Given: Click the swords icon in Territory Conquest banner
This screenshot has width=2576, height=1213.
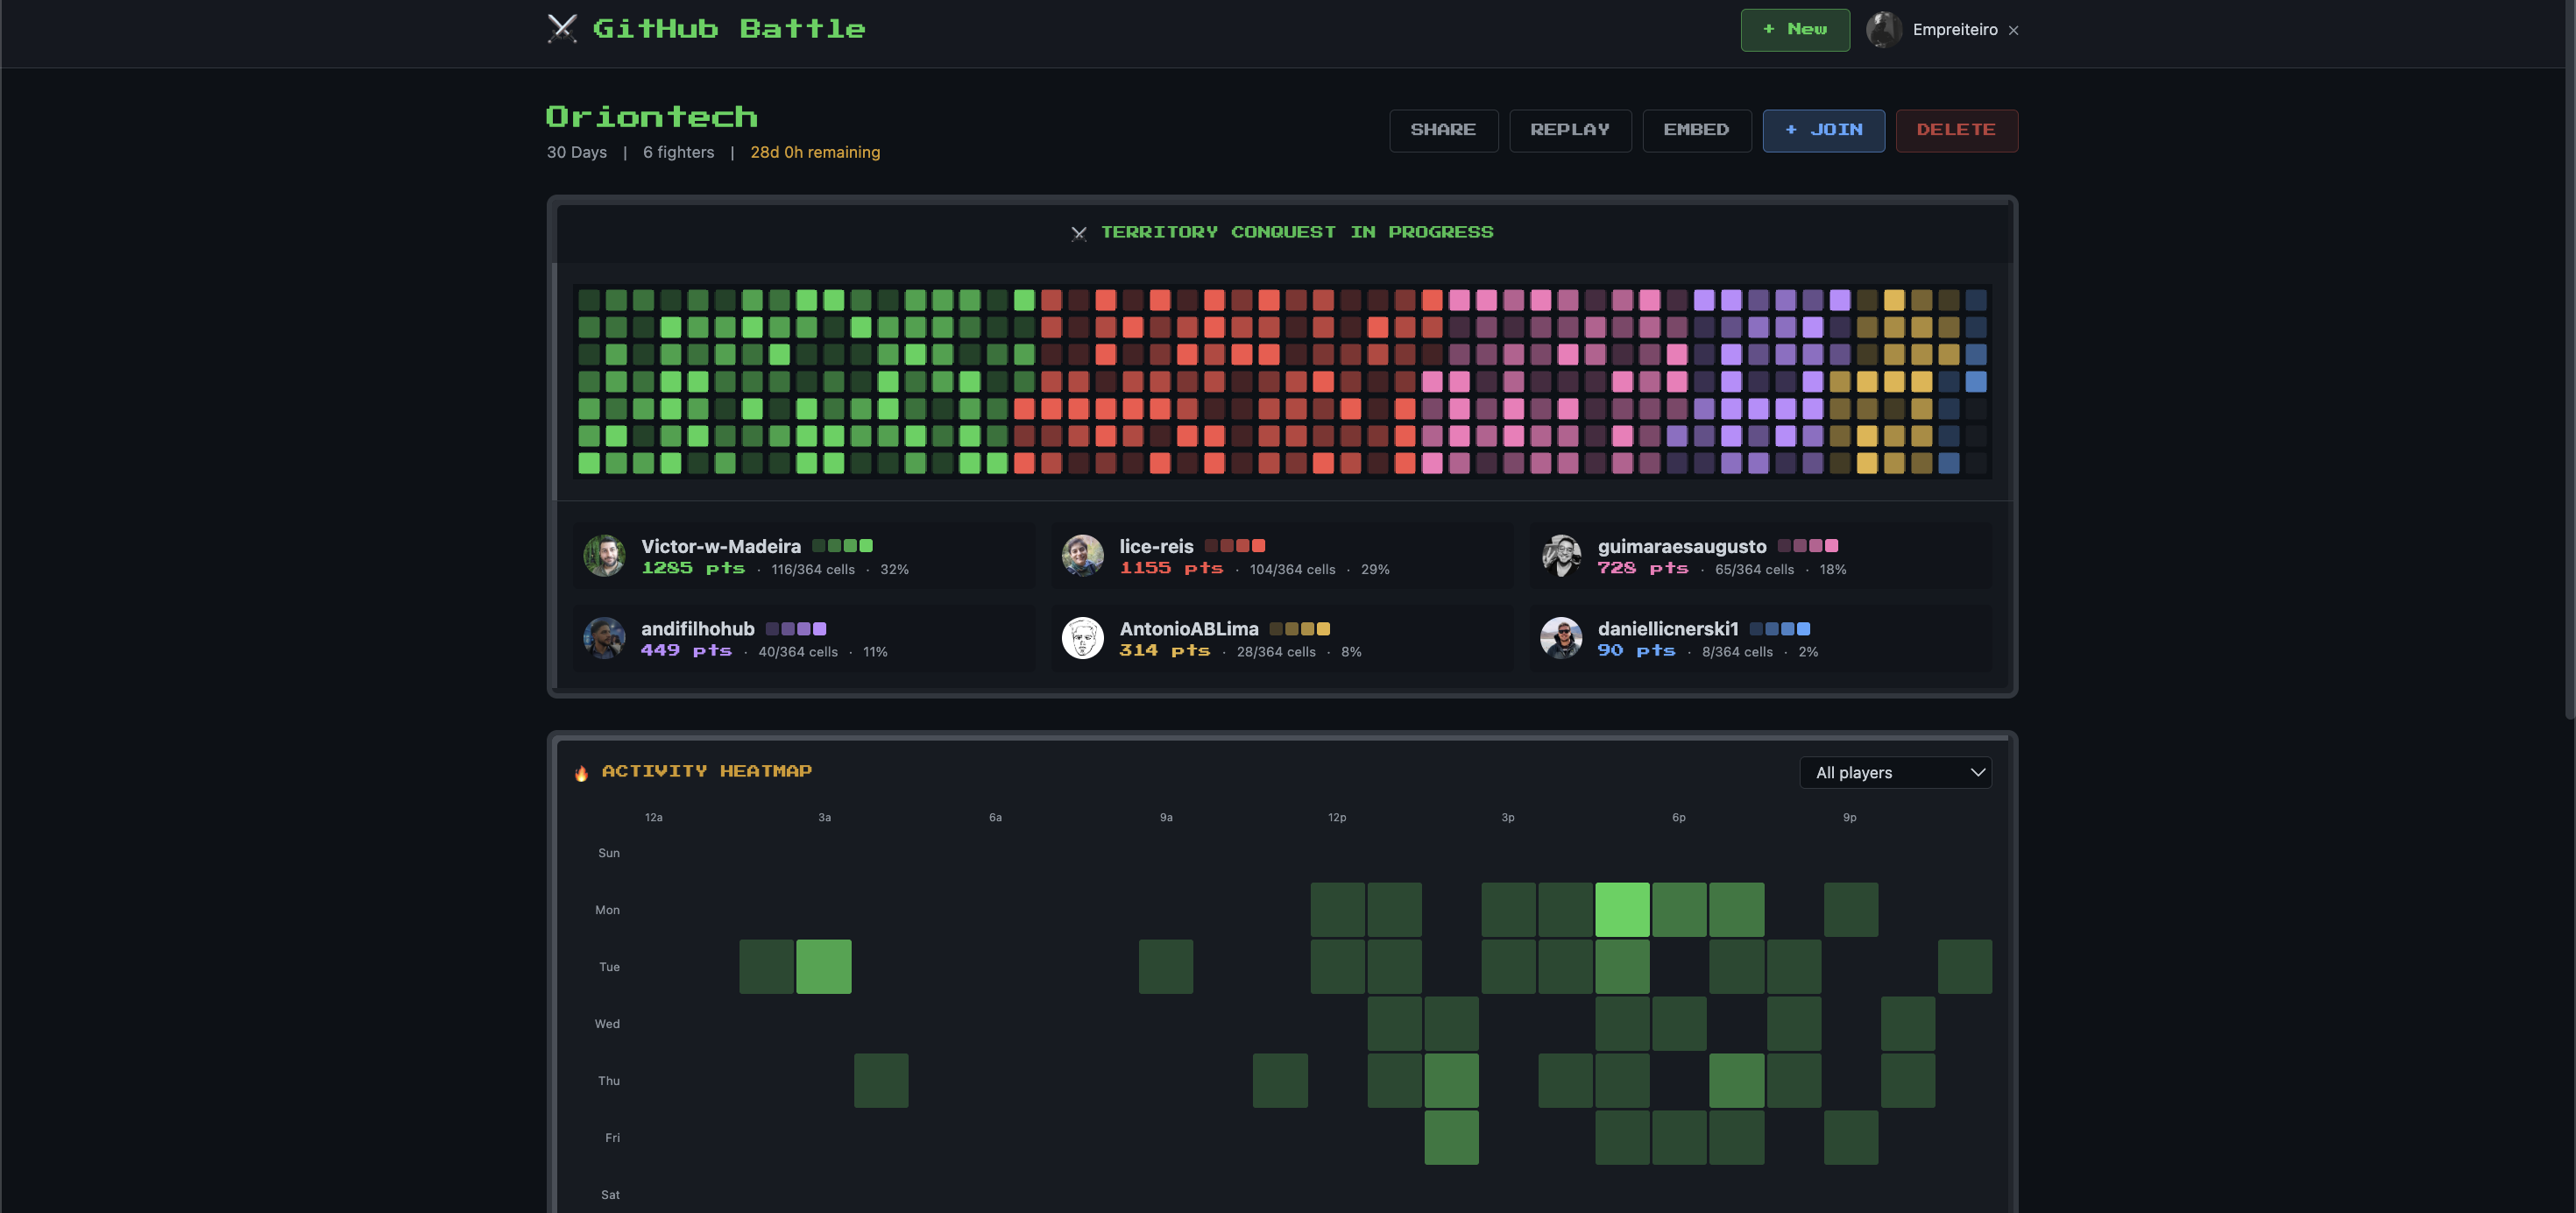Looking at the screenshot, I should pos(1078,232).
